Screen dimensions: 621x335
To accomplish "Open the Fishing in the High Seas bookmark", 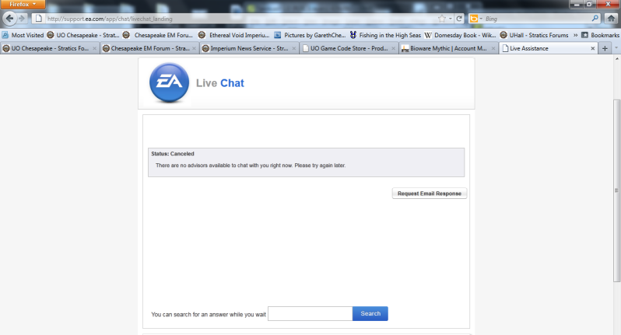I will [385, 35].
